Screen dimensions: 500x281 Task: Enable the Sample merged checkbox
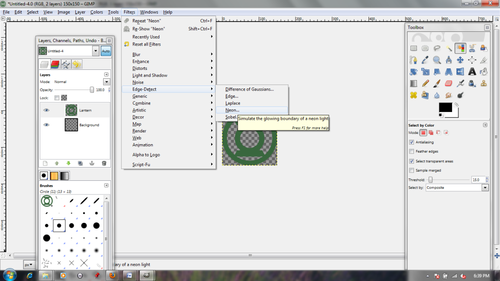click(412, 171)
